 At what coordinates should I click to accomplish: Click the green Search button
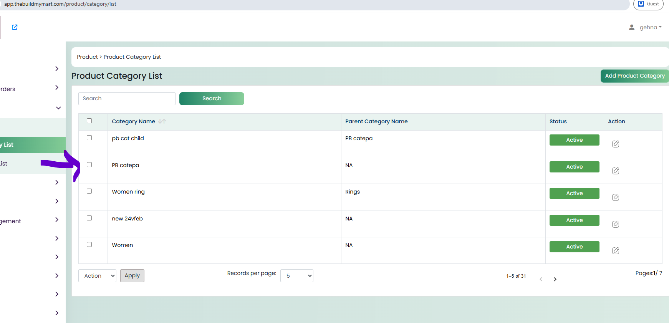(x=212, y=99)
